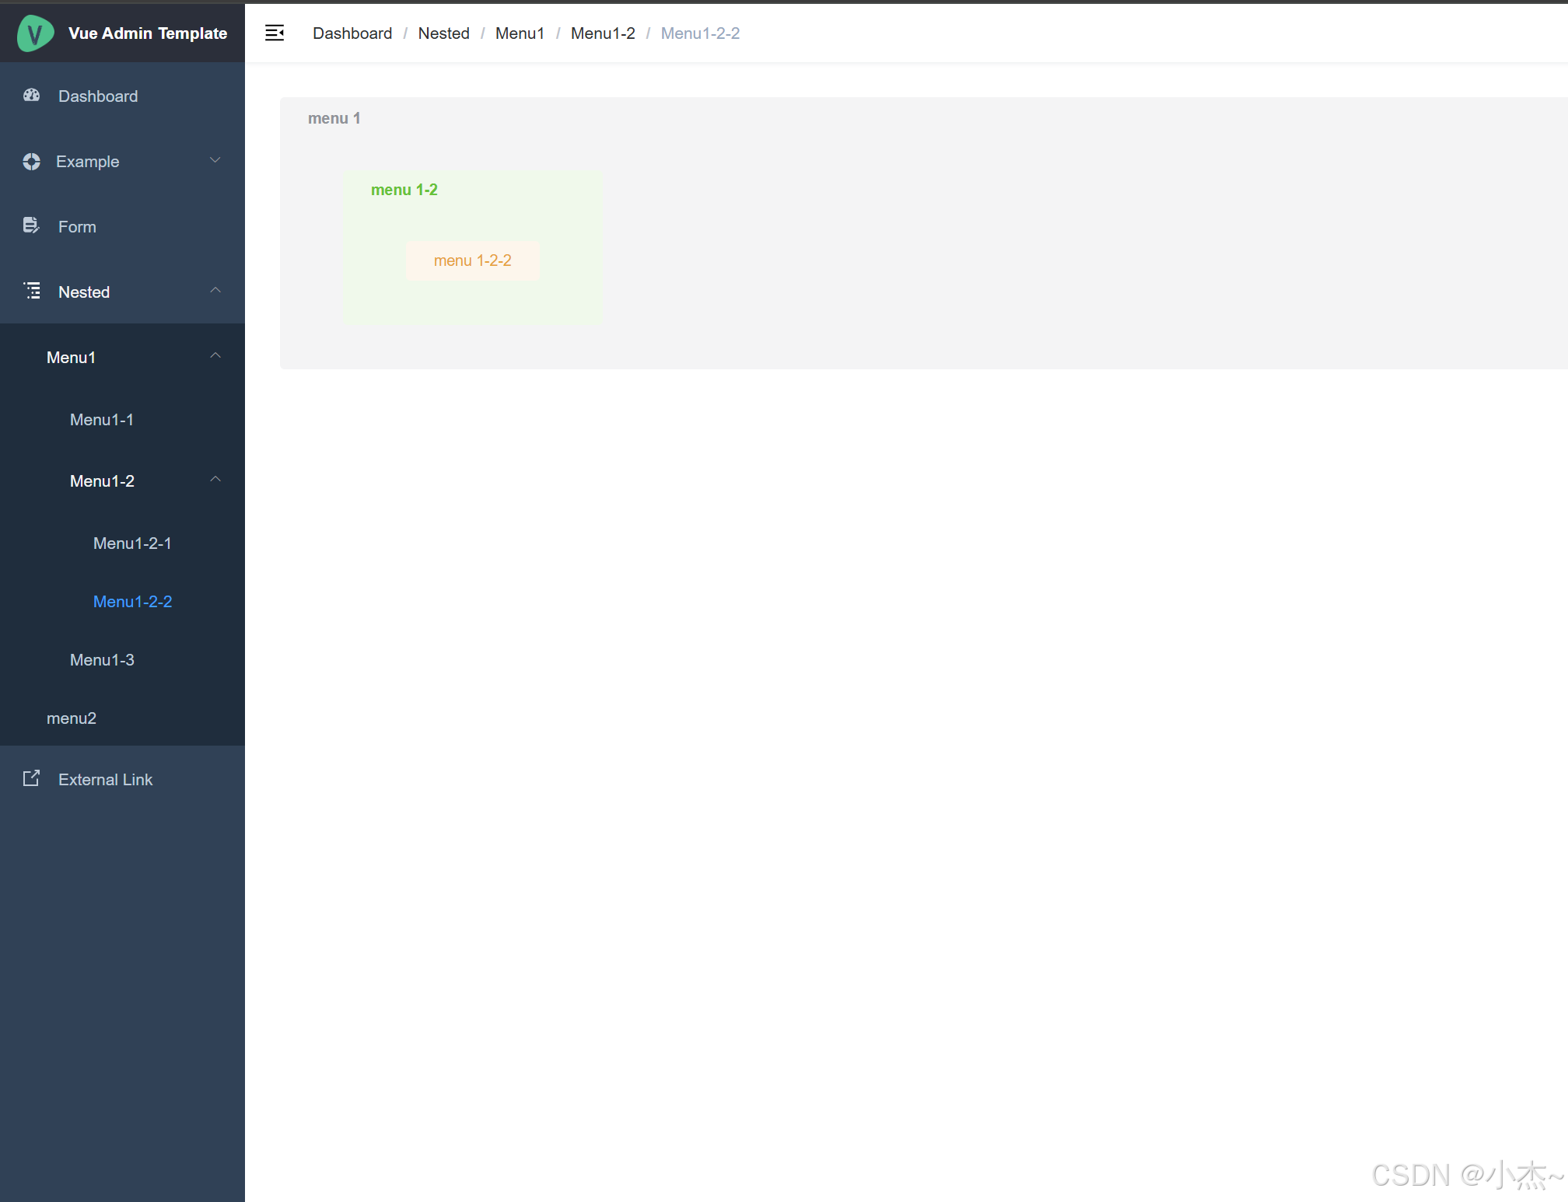Toggle sidebar with the hamburger collapse icon
Screen dimensions: 1568x1202
point(275,33)
